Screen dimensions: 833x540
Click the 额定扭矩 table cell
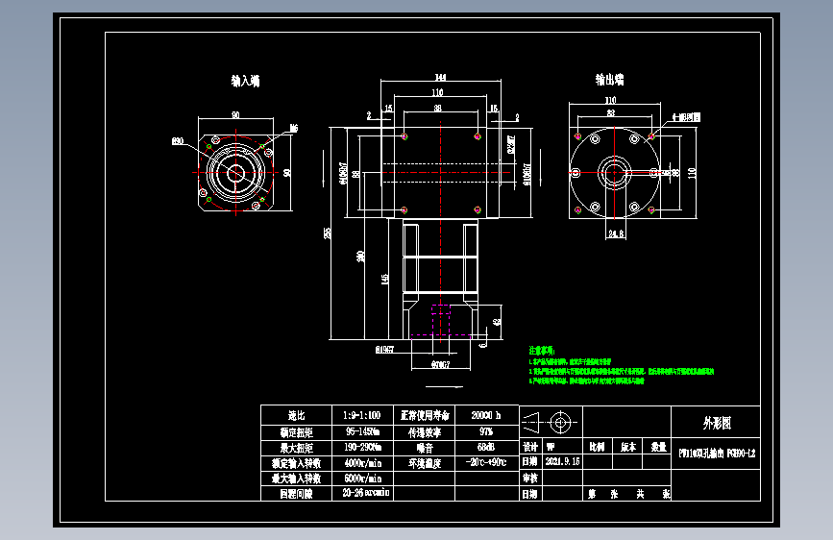[x=297, y=432]
